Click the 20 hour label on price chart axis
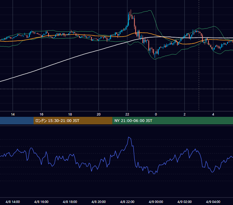Viewport: 233px width, 205px height. (99, 114)
